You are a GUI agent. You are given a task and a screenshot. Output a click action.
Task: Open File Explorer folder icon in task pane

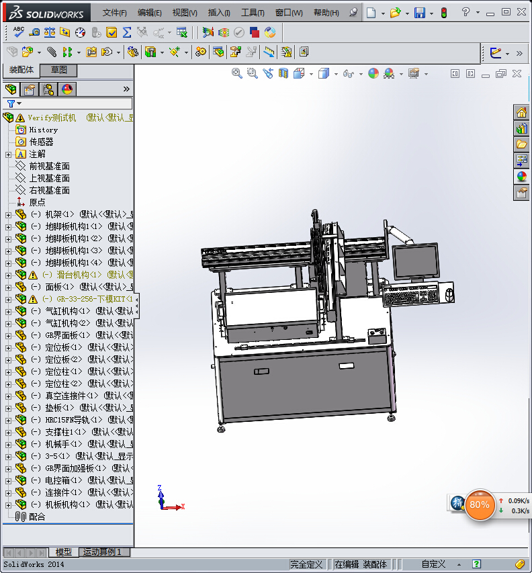coord(521,144)
